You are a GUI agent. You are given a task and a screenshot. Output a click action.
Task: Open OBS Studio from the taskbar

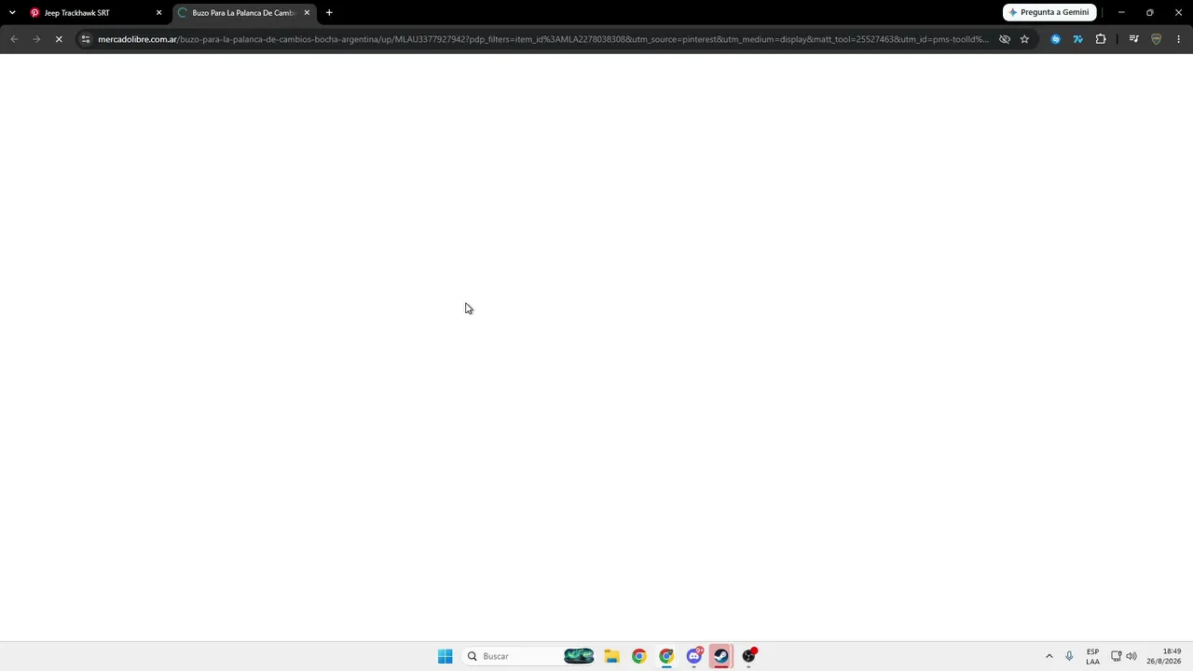(x=749, y=656)
